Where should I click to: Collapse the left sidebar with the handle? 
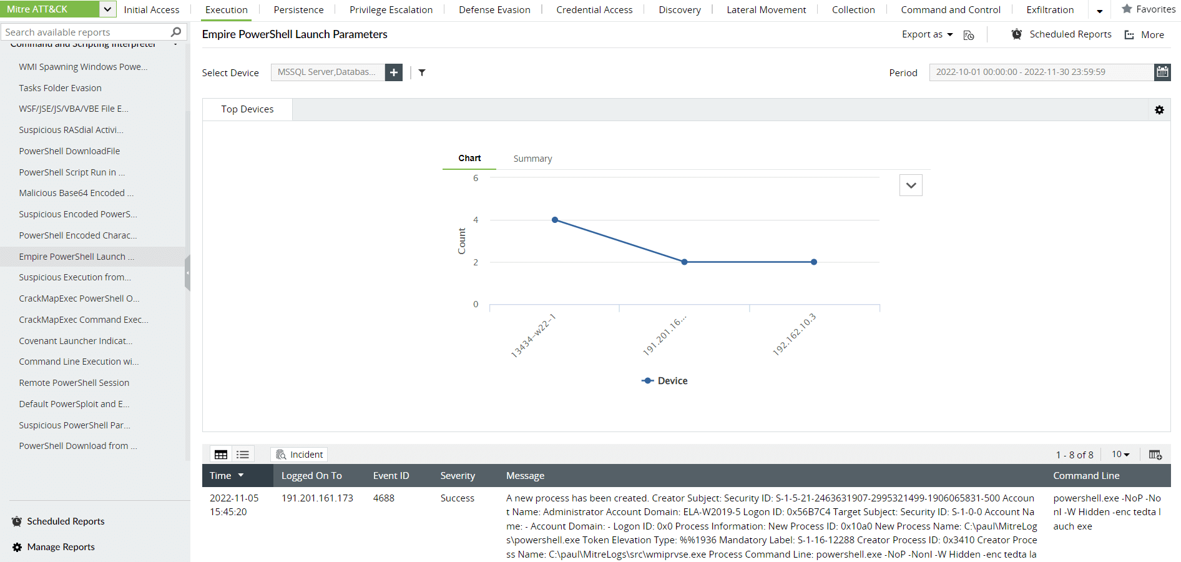tap(187, 273)
